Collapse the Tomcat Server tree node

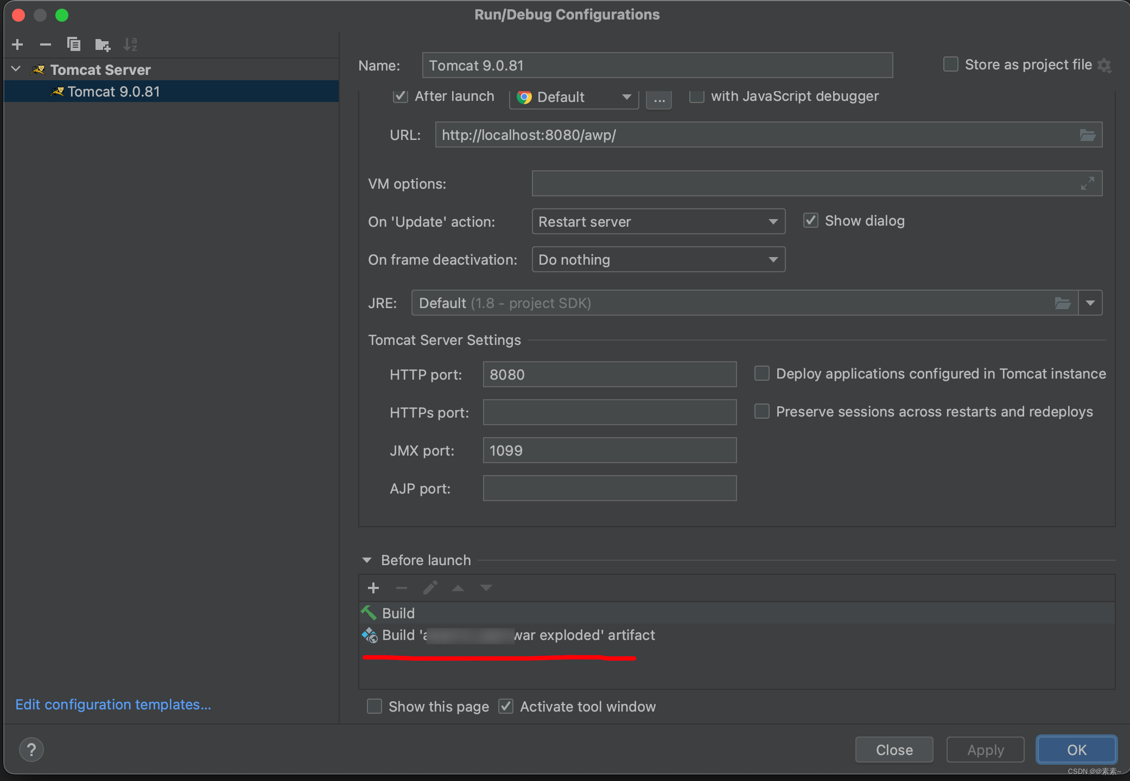(16, 69)
